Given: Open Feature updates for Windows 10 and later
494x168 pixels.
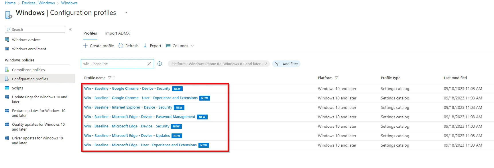Looking at the screenshot, I should pos(39,113).
